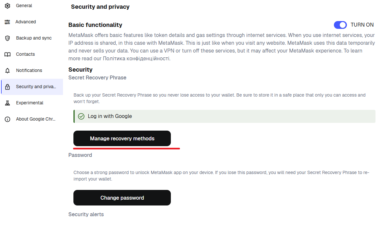
Task: Click the About info circle icon
Action: click(7, 119)
